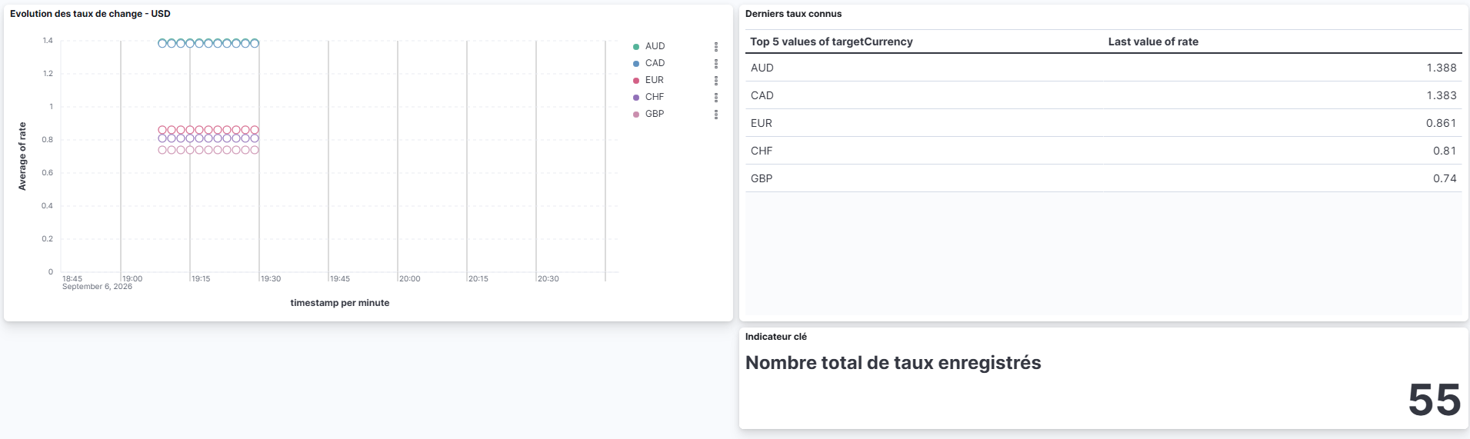Click the rate value 0.74
The image size is (1470, 439).
(x=1445, y=178)
